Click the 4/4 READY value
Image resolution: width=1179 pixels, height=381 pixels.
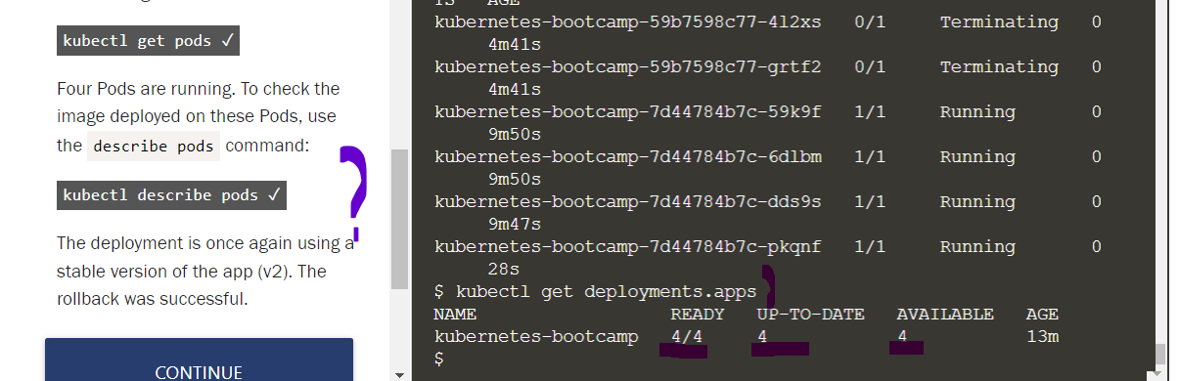[687, 337]
